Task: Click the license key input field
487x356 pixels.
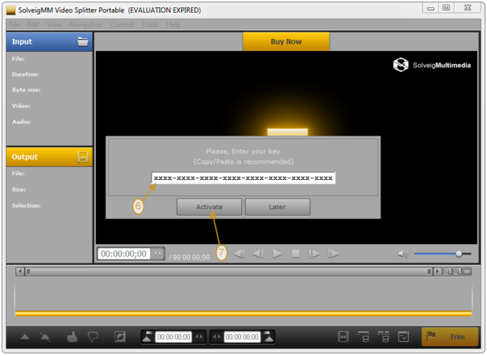Action: [x=243, y=178]
